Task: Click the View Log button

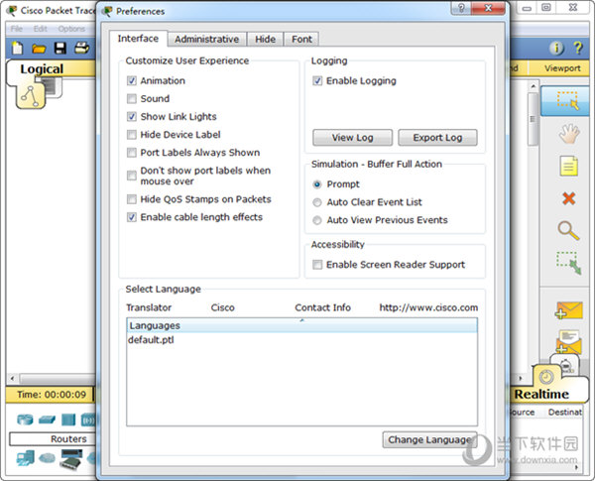Action: point(352,138)
